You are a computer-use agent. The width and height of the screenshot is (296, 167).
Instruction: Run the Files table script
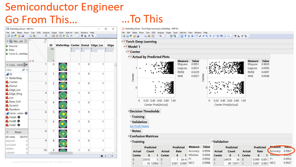pos(7,50)
